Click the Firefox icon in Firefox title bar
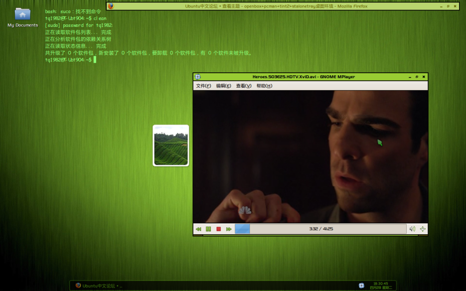 (x=111, y=6)
